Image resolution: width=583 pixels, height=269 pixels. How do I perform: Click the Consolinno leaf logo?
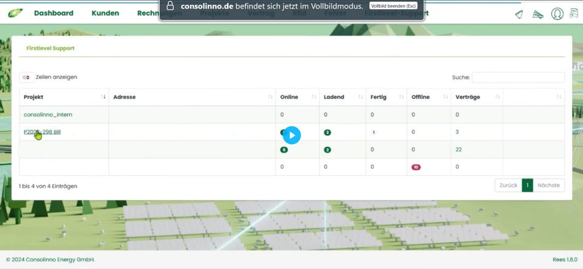coord(15,13)
